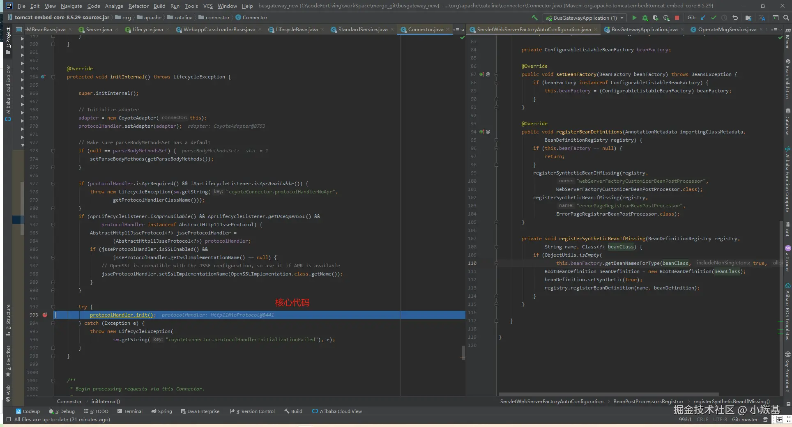Toggle tool window bars button in status bar
The height and width of the screenshot is (427, 792).
click(8, 420)
